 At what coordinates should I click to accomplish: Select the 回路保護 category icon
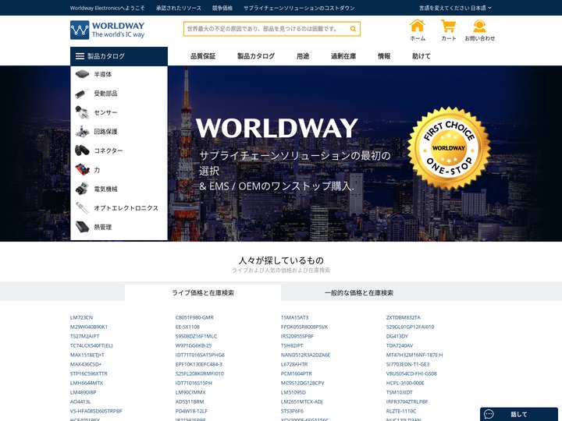coord(82,132)
